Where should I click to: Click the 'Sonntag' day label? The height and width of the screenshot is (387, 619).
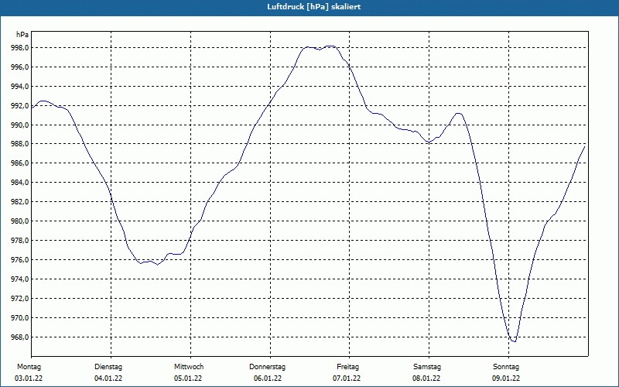pos(506,367)
